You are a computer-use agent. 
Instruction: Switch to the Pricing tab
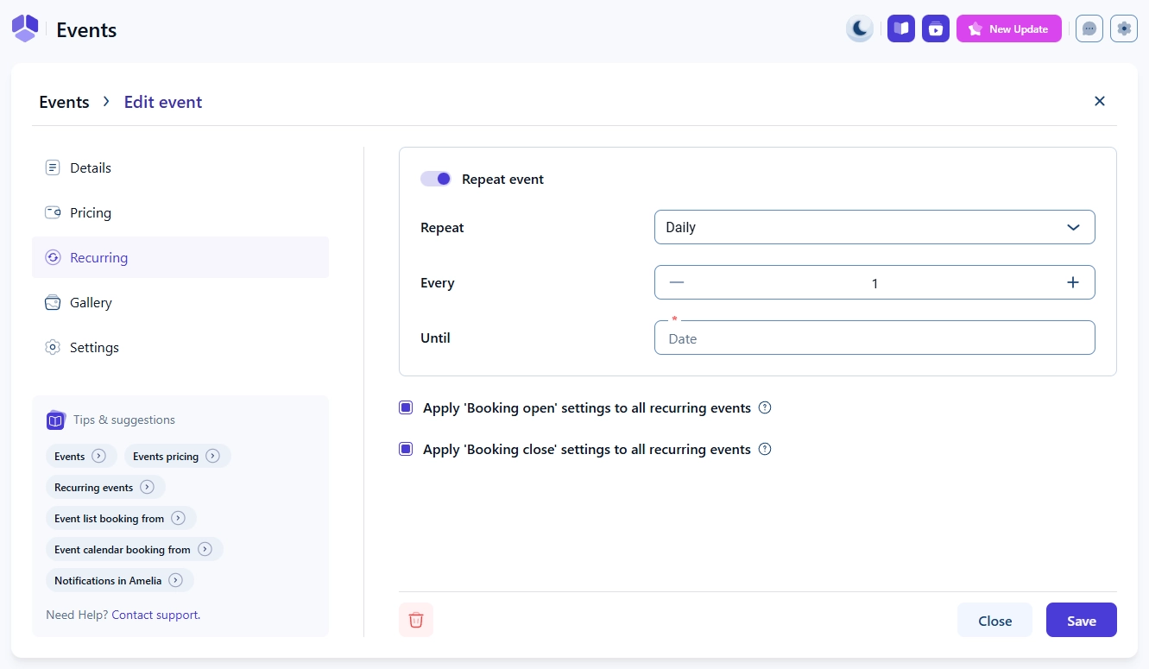point(91,212)
